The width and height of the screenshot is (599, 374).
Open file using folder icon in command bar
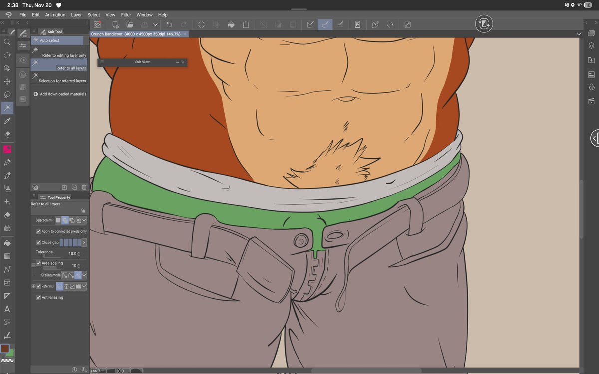130,24
